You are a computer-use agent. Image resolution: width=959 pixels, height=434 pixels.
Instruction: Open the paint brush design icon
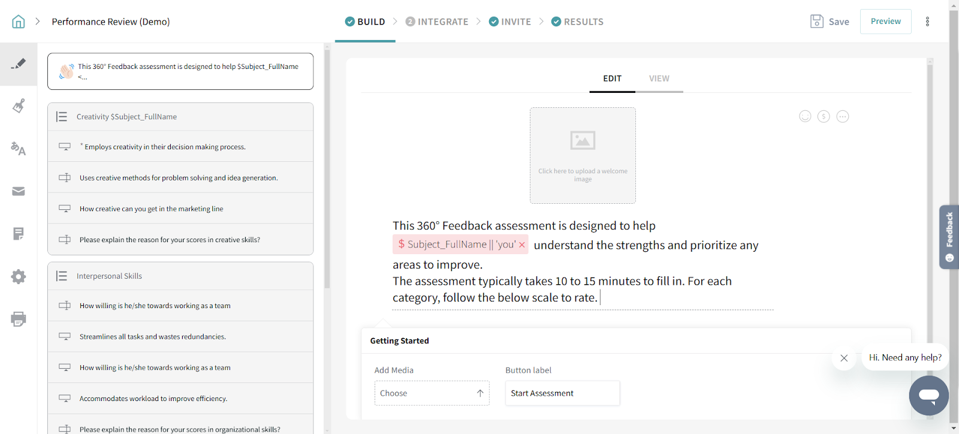click(19, 106)
